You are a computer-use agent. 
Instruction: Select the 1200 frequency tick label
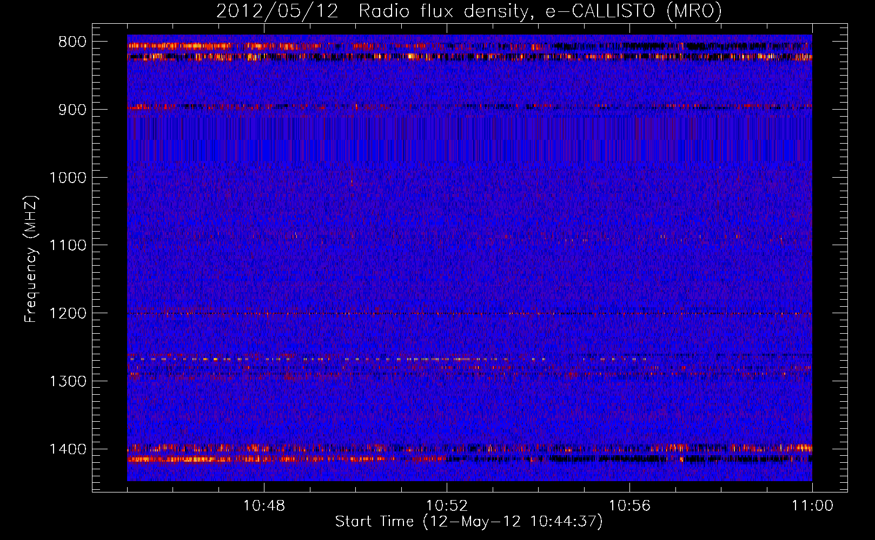click(x=68, y=314)
